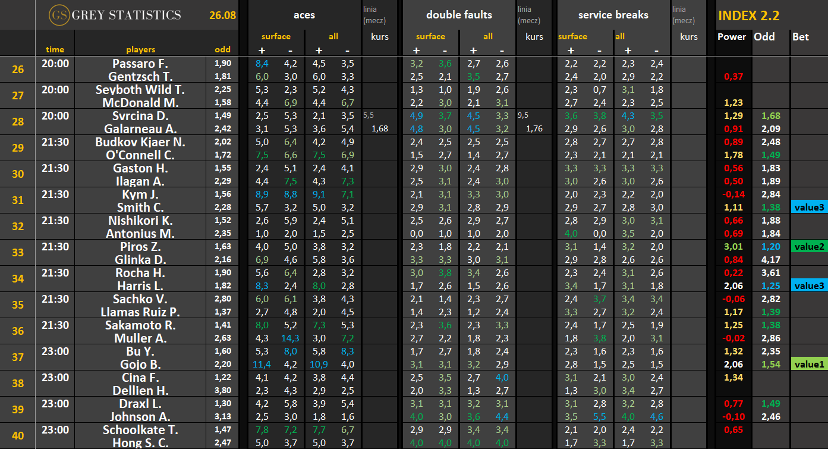The image size is (828, 449).
Task: Select player McDonald M.
Action: (140, 102)
